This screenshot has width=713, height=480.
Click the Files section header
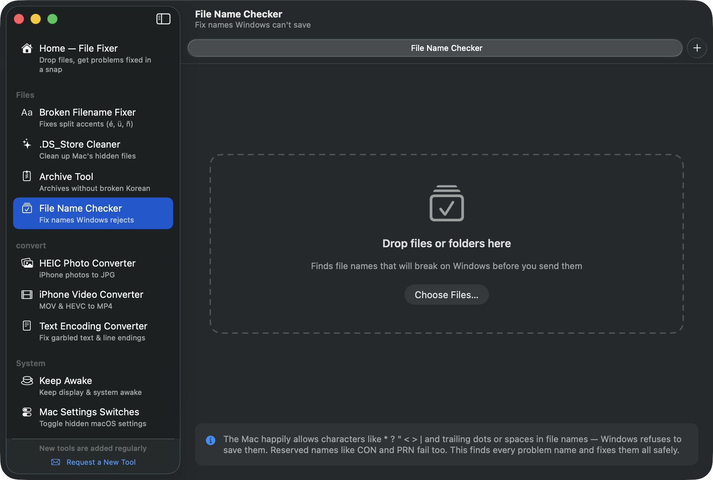(x=25, y=95)
